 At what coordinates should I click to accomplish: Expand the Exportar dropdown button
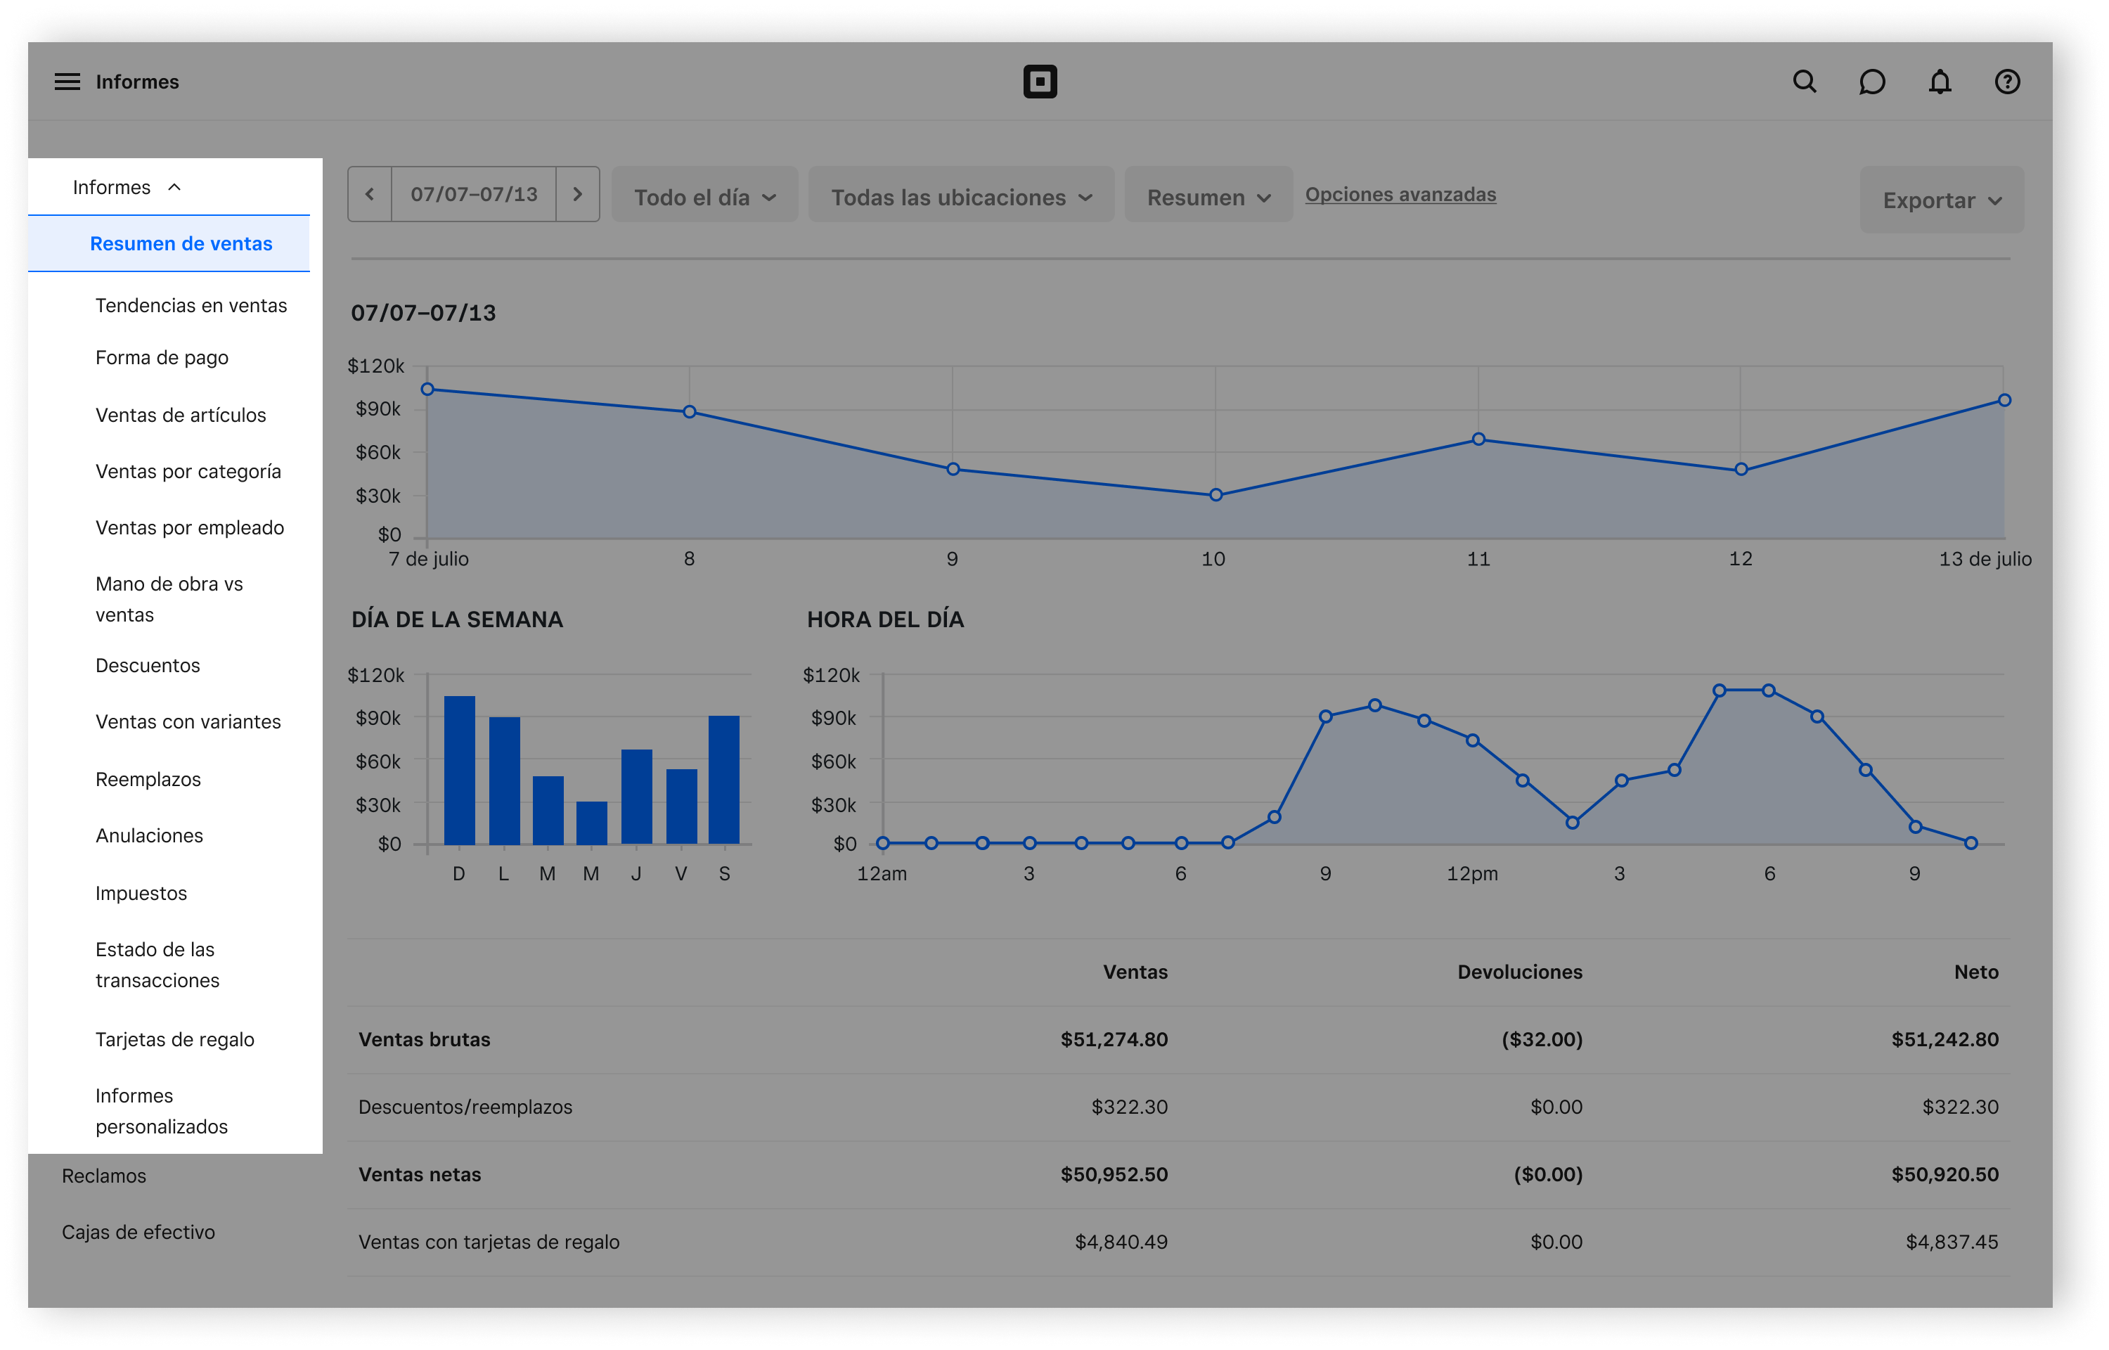click(x=1941, y=200)
